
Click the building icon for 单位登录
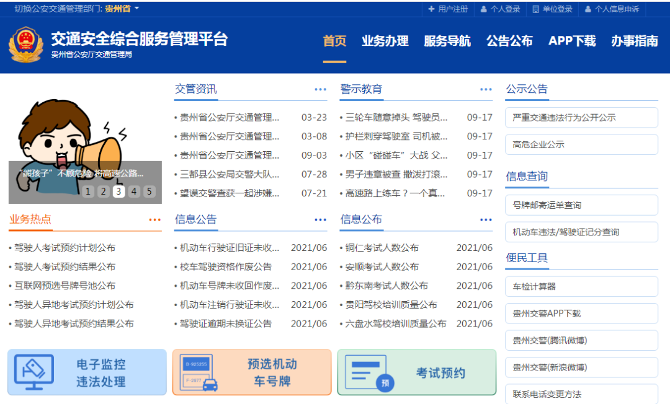coord(535,9)
